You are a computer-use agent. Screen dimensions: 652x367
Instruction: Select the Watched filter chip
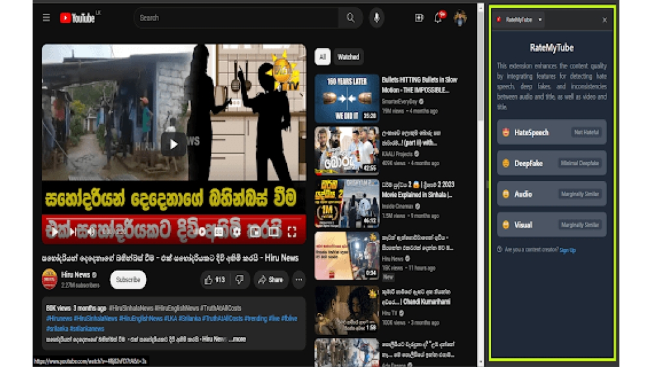[348, 57]
